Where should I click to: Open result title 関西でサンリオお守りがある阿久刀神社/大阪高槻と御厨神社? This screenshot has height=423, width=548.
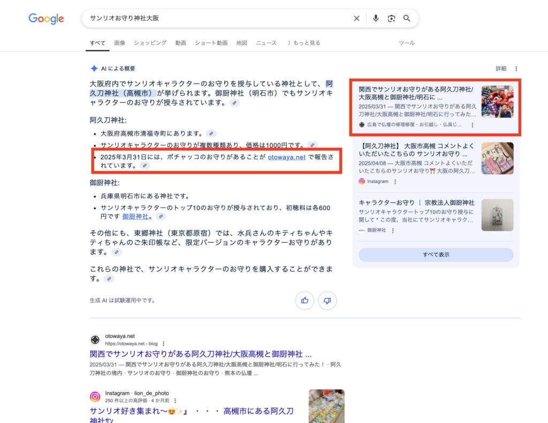pyautogui.click(x=200, y=354)
